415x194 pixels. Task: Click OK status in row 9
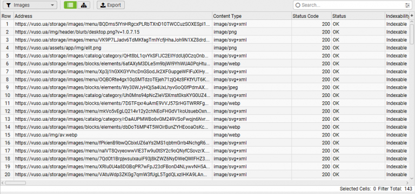(x=358, y=87)
